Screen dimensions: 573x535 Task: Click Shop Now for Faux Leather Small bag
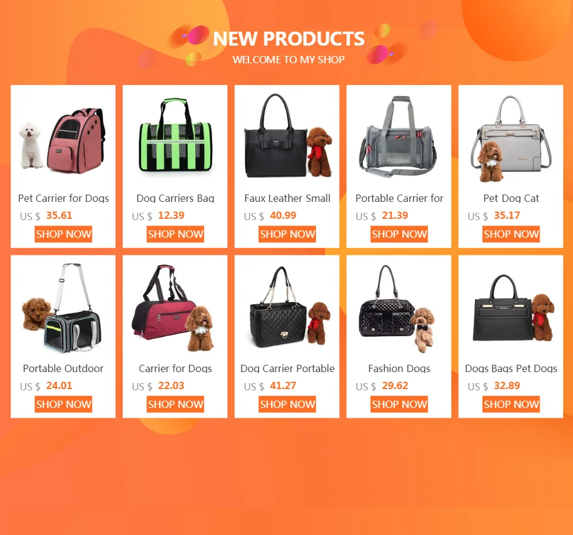[287, 234]
